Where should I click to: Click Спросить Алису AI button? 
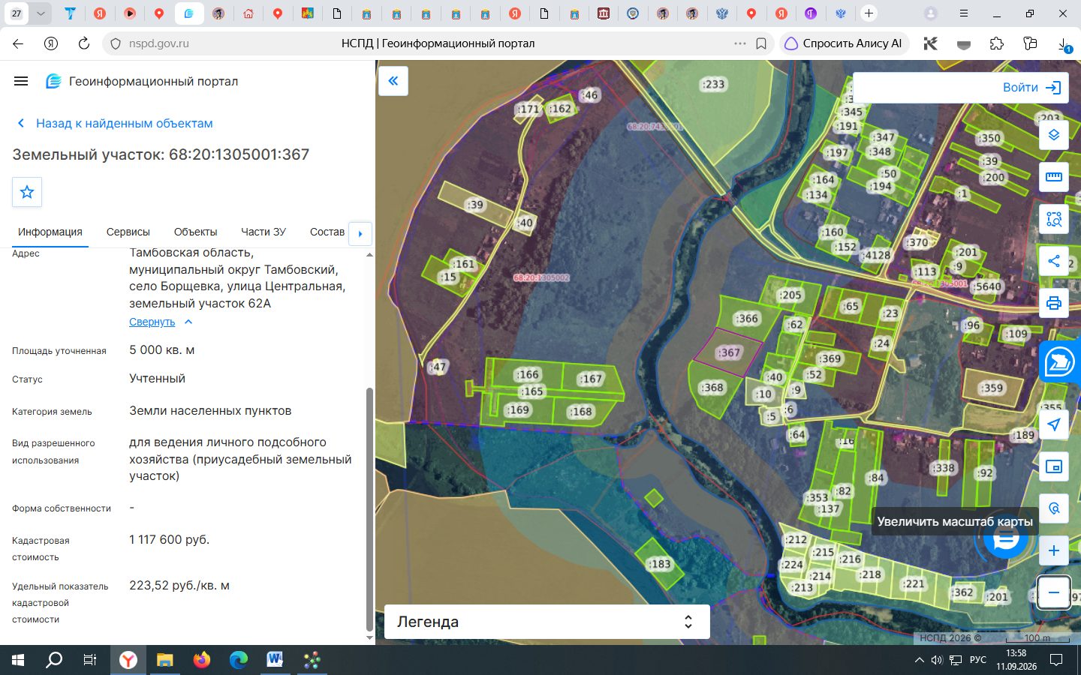844,43
